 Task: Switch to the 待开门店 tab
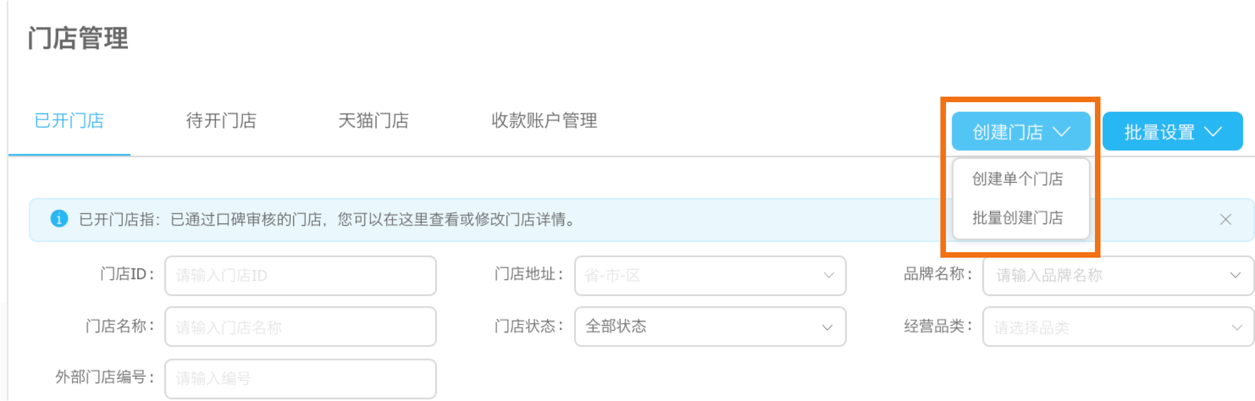pyautogui.click(x=221, y=121)
